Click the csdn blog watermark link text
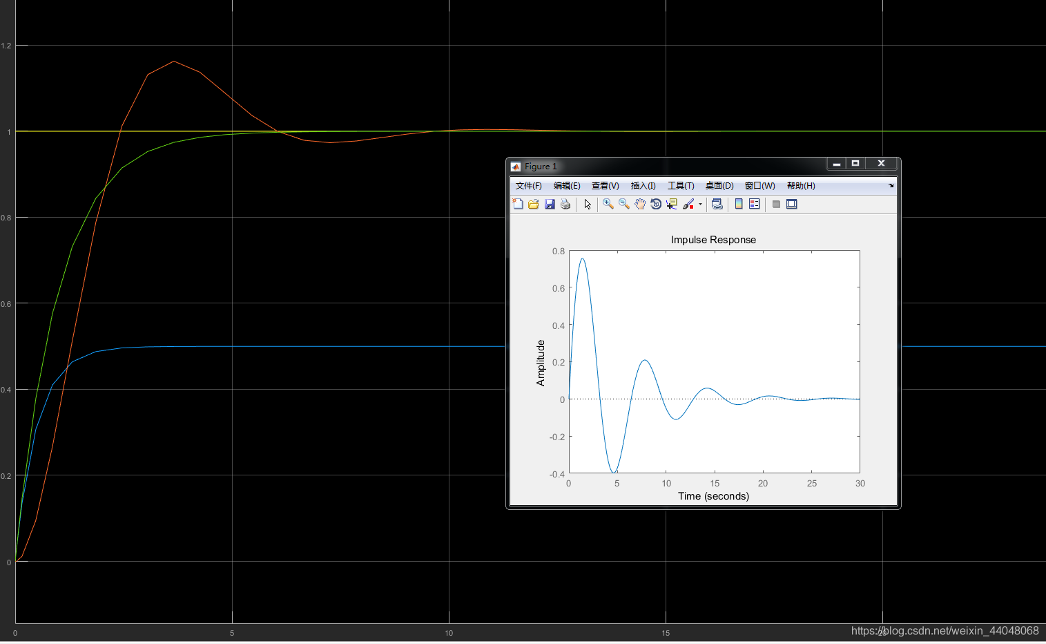The image size is (1046, 644). 945,631
